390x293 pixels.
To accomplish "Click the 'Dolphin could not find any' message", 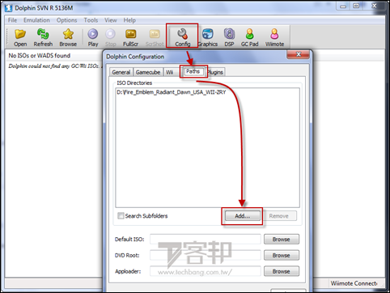I will [x=54, y=66].
